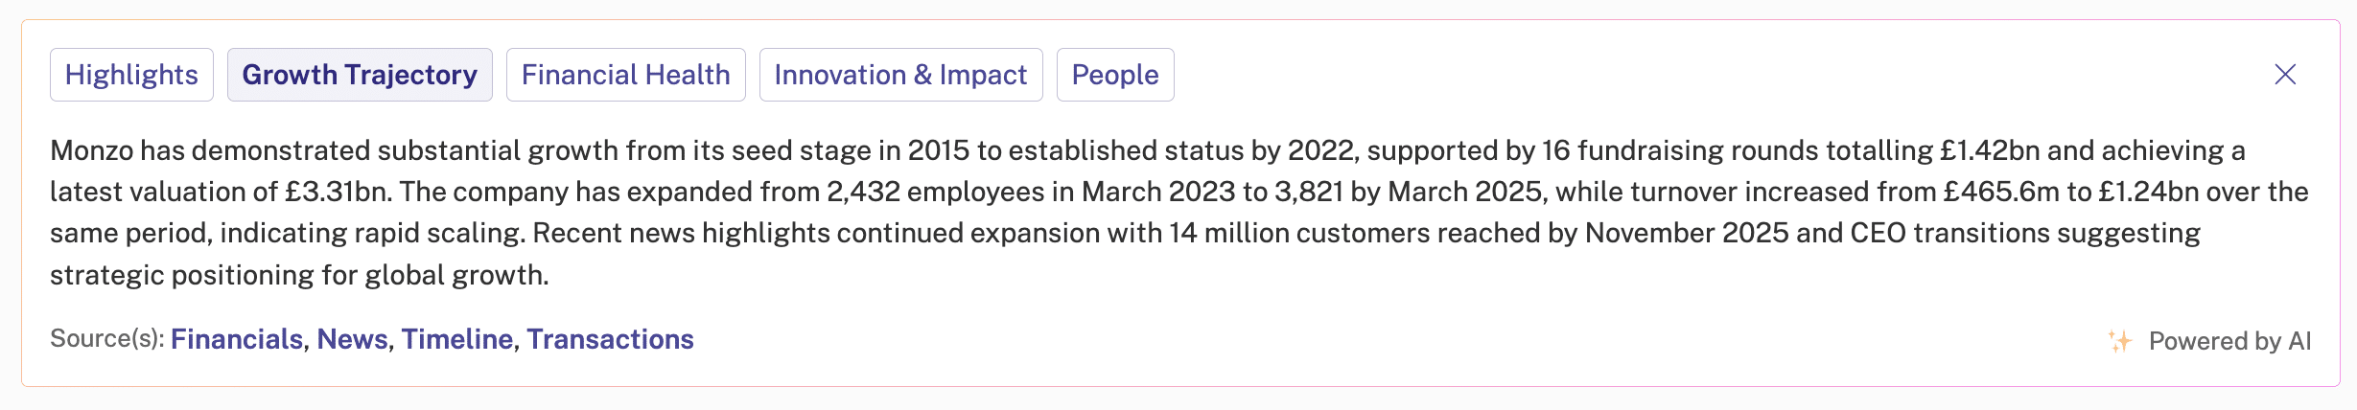The height and width of the screenshot is (410, 2357).
Task: Go to the Timeline source link
Action: tap(456, 339)
